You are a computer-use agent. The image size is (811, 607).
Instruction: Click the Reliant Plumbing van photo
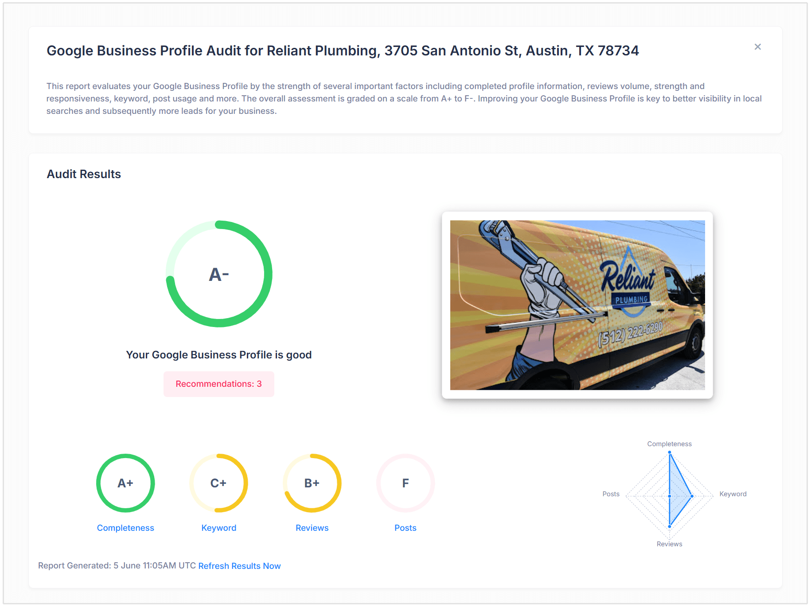(577, 305)
